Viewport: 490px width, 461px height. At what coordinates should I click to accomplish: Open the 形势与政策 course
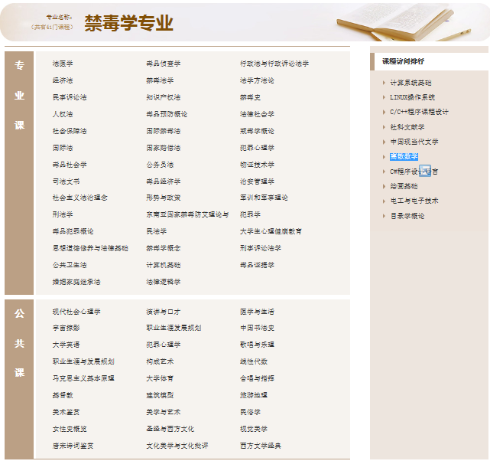point(163,198)
